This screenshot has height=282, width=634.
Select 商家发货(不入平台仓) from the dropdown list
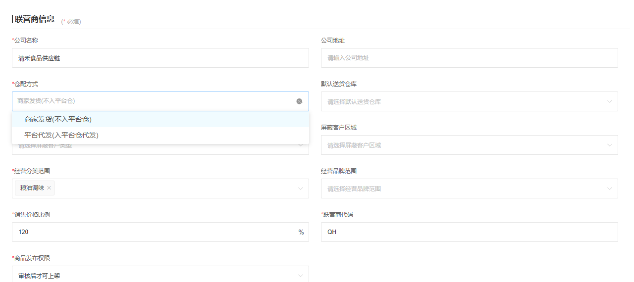tap(160, 119)
